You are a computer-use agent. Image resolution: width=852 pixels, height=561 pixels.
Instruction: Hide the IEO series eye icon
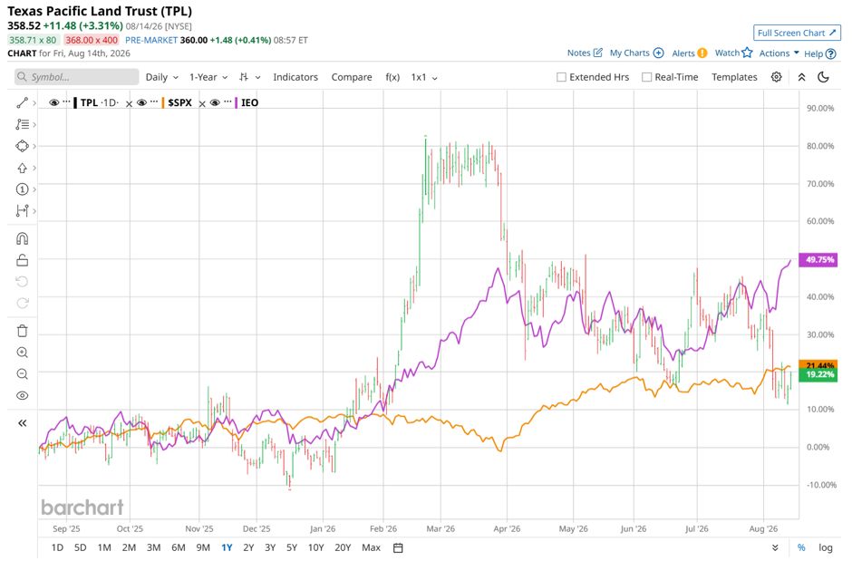pos(215,102)
